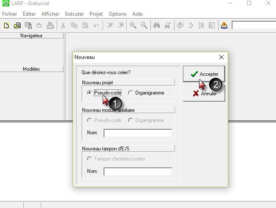Screen dimensions: 276x208
Task: Click the "Que désirez-vous créer?" text
Action: click(106, 72)
